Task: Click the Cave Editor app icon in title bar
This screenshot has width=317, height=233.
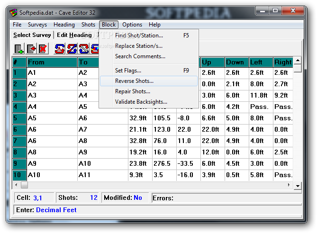Action: point(13,13)
